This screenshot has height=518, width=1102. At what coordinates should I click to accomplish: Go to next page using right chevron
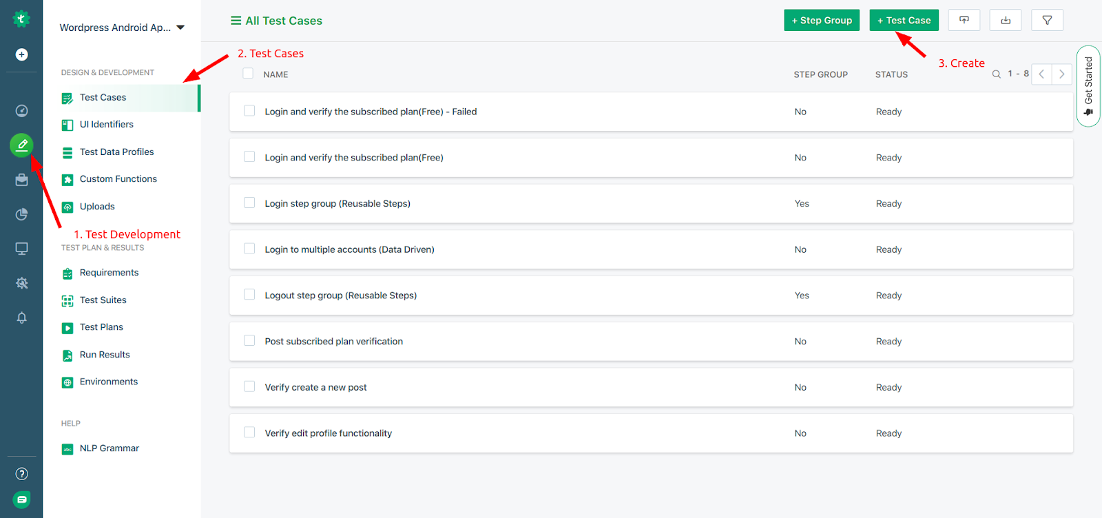tap(1061, 74)
